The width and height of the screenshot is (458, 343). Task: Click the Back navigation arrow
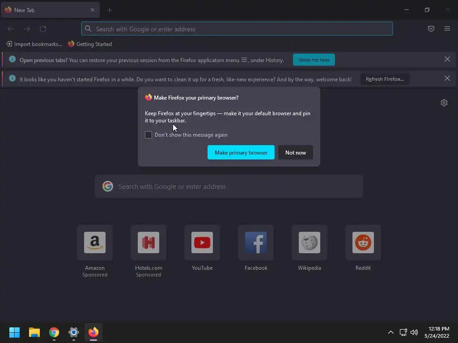(x=11, y=29)
